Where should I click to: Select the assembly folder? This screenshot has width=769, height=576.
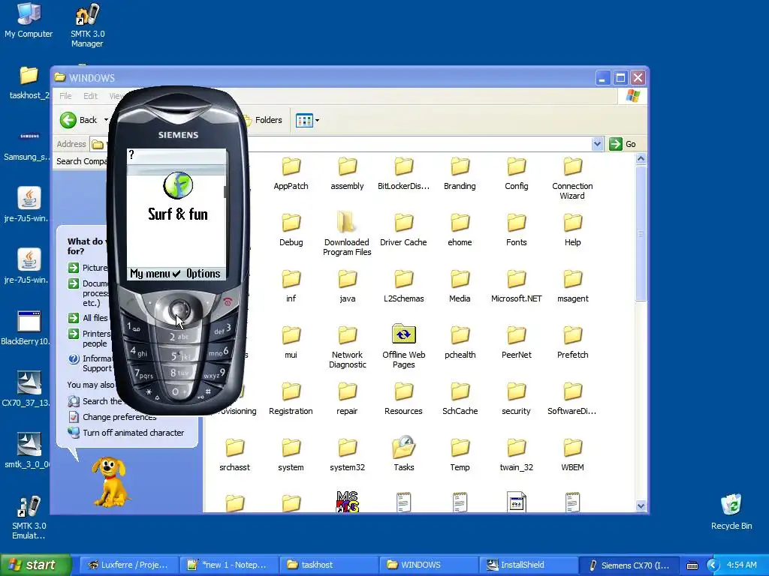[347, 174]
